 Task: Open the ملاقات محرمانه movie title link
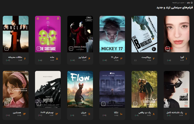point(15,57)
